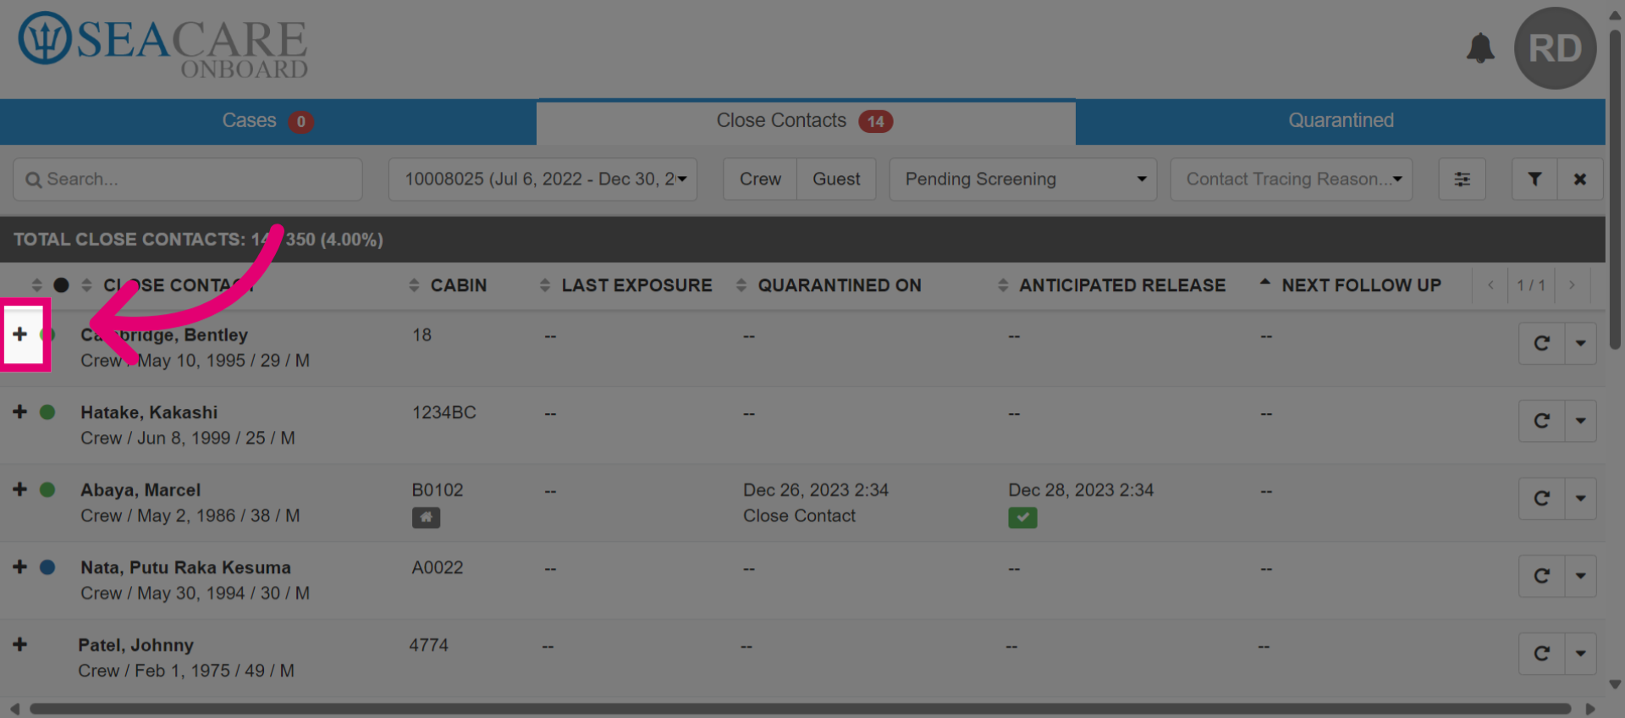Click cabin value A0022
Image resolution: width=1625 pixels, height=718 pixels.
(438, 567)
